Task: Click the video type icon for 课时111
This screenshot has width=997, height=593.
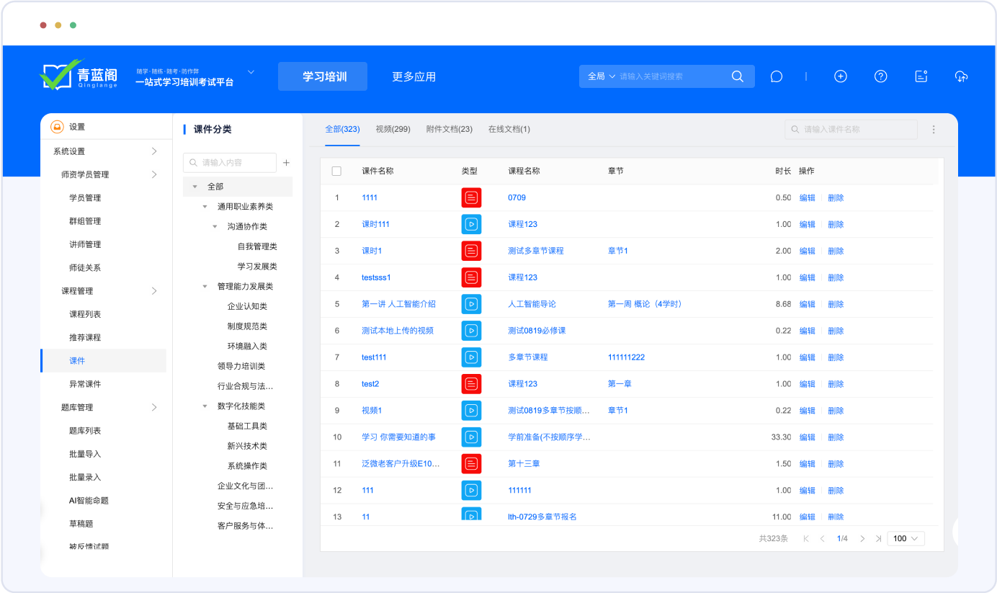Action: point(470,224)
